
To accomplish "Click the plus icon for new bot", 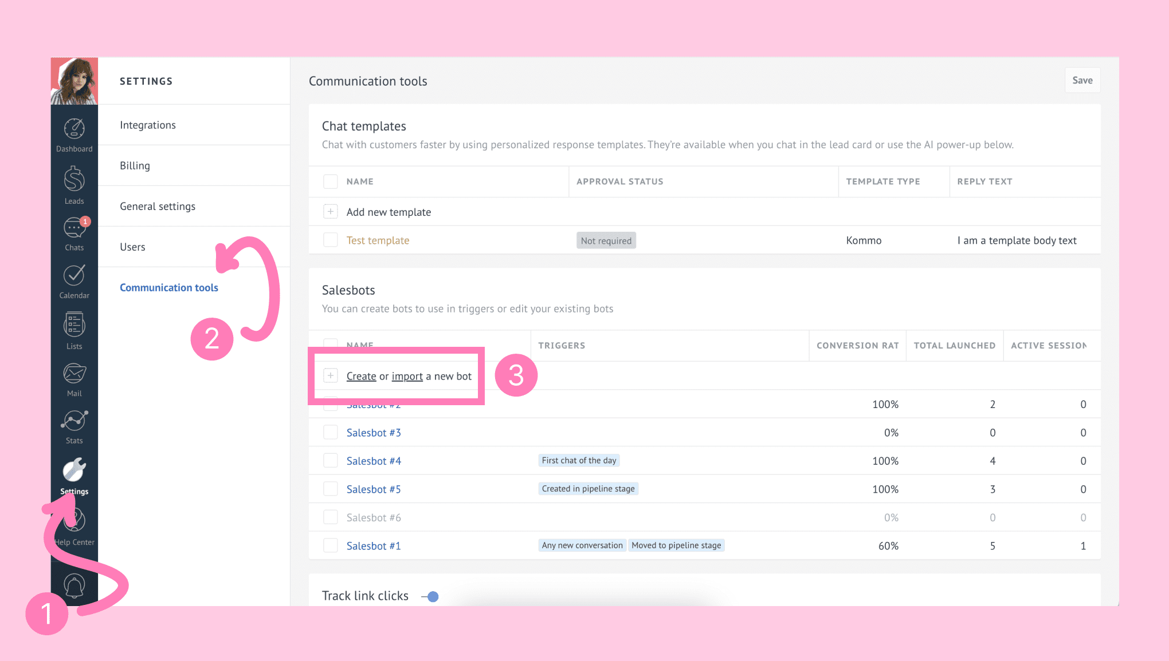I will (x=331, y=376).
